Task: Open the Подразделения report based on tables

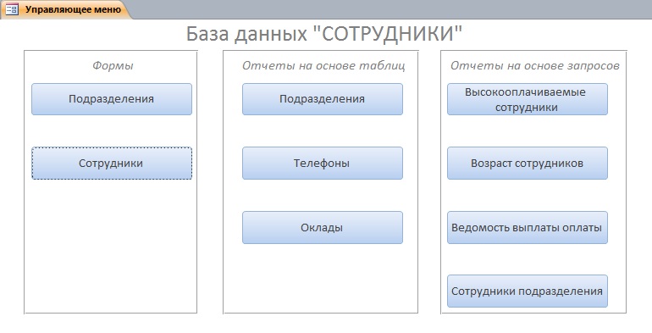Action: point(323,99)
